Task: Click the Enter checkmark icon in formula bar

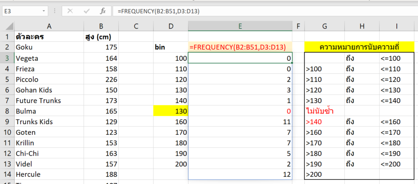Action: tap(87, 11)
